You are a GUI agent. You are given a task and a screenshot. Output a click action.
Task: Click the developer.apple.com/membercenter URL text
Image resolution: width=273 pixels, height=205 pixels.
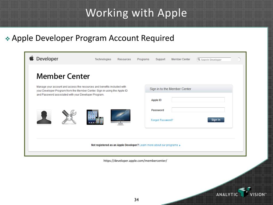[135, 161]
